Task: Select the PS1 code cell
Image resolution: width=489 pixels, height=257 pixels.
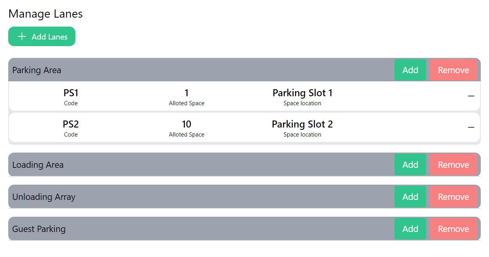Action: [x=71, y=93]
